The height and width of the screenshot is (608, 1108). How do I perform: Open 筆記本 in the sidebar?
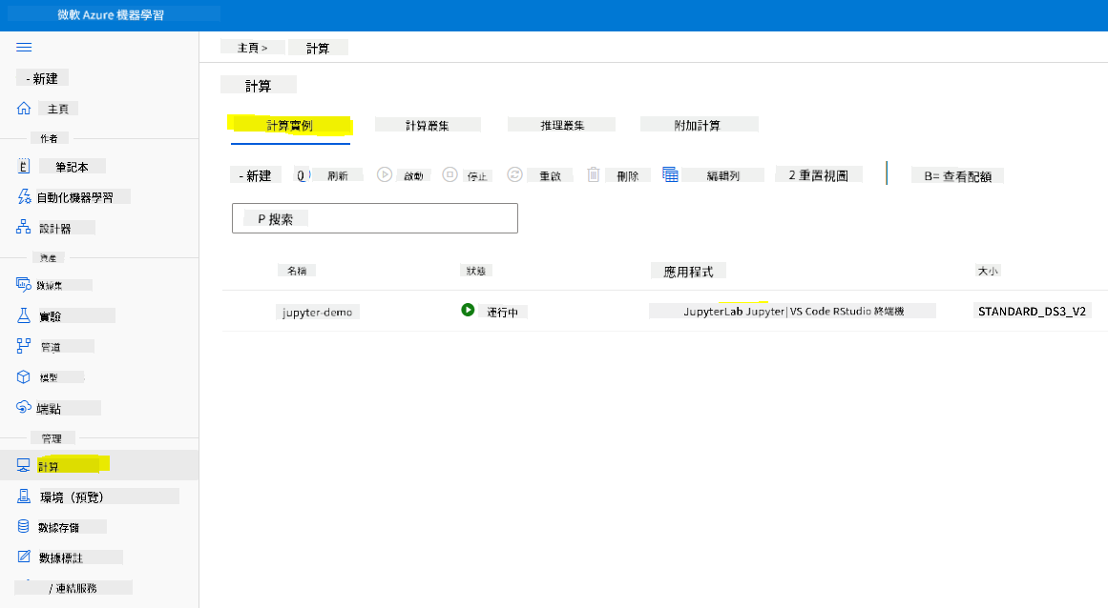coord(73,167)
